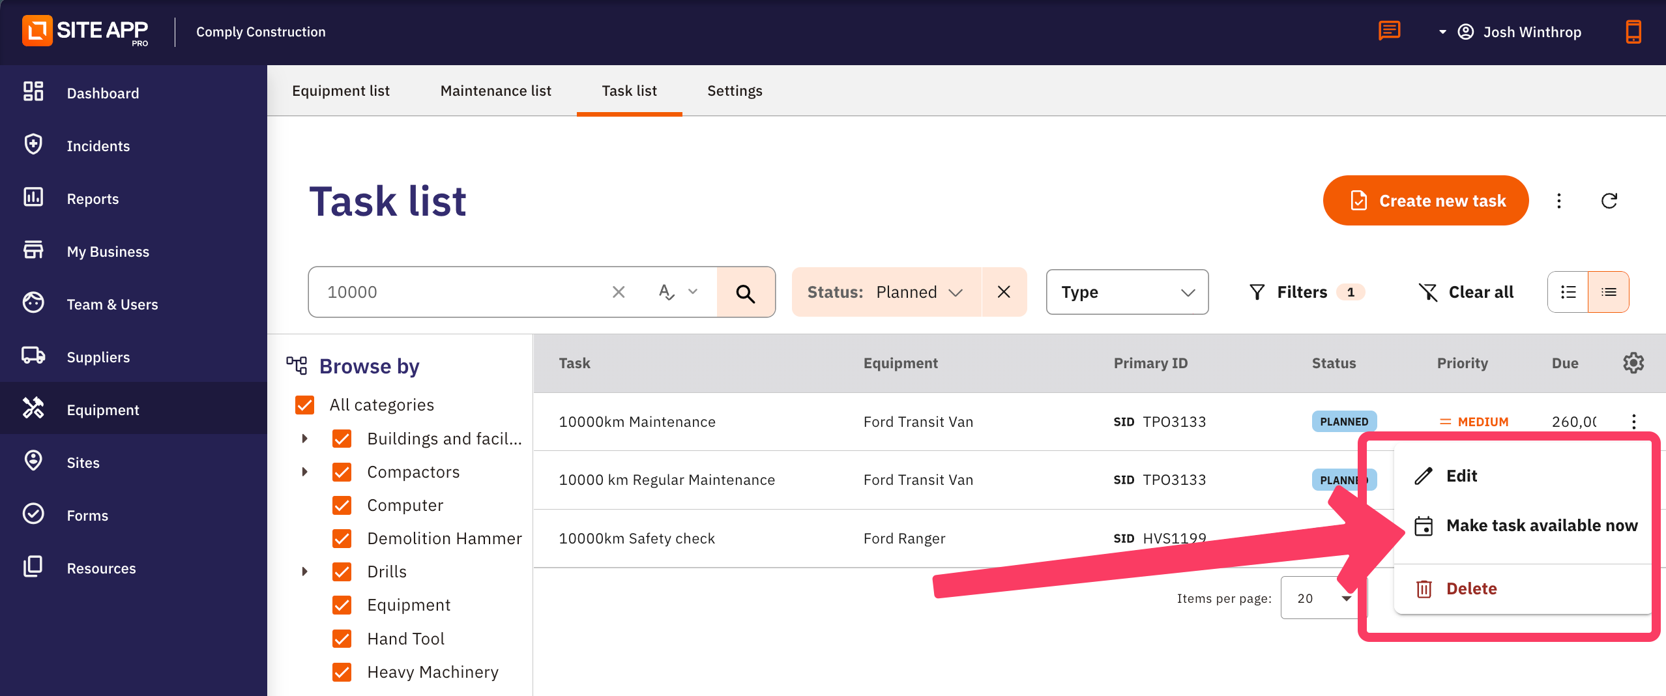The image size is (1666, 696).
Task: Go to Reports in sidebar
Action: (x=93, y=199)
